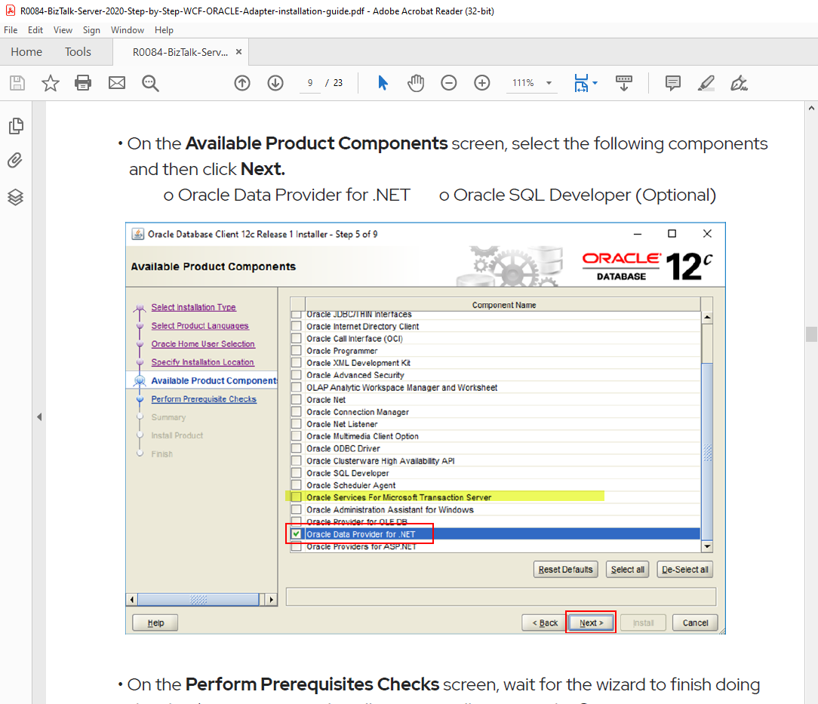The height and width of the screenshot is (704, 818).
Task: Activate the Hand pan tool
Action: (416, 83)
